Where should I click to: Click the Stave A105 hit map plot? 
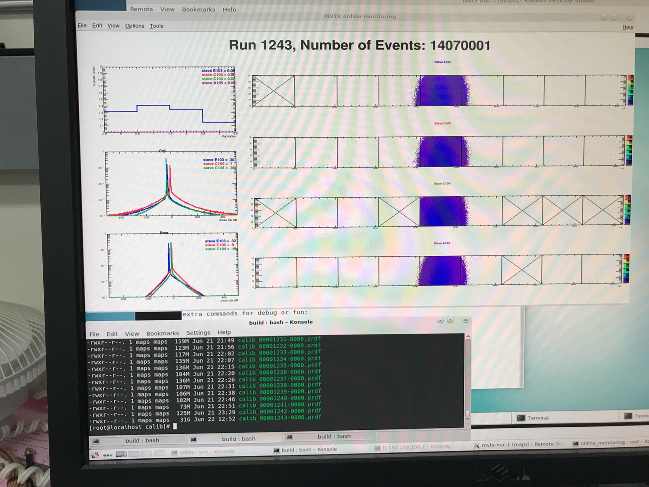pos(439,271)
